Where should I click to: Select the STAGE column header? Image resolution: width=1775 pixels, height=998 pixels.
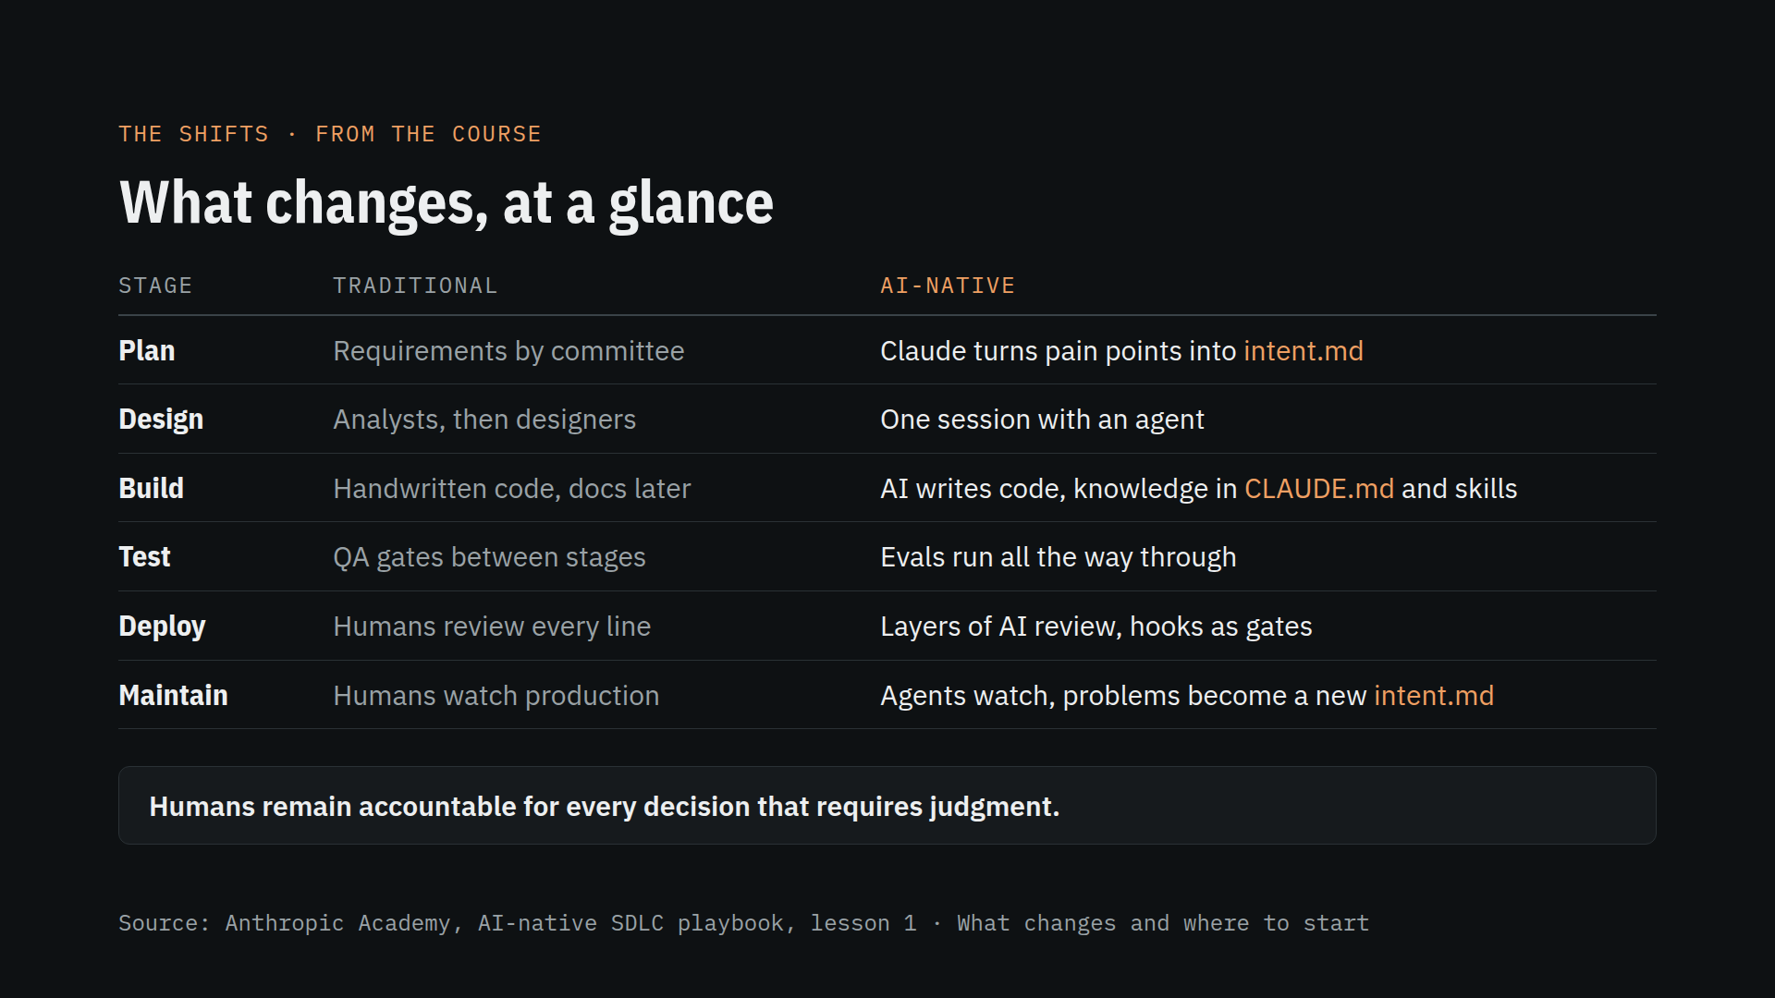[155, 286]
